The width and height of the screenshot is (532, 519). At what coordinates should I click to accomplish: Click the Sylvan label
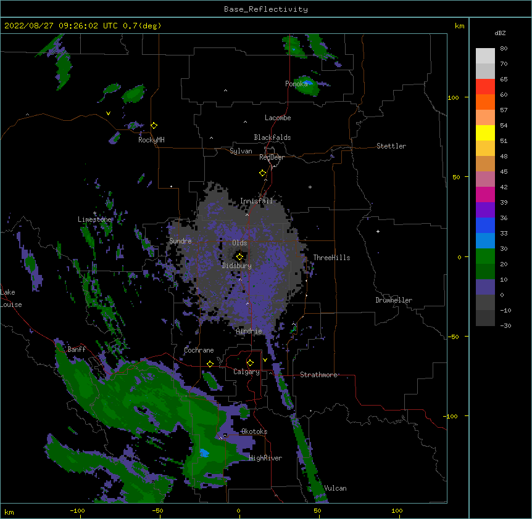pos(241,151)
